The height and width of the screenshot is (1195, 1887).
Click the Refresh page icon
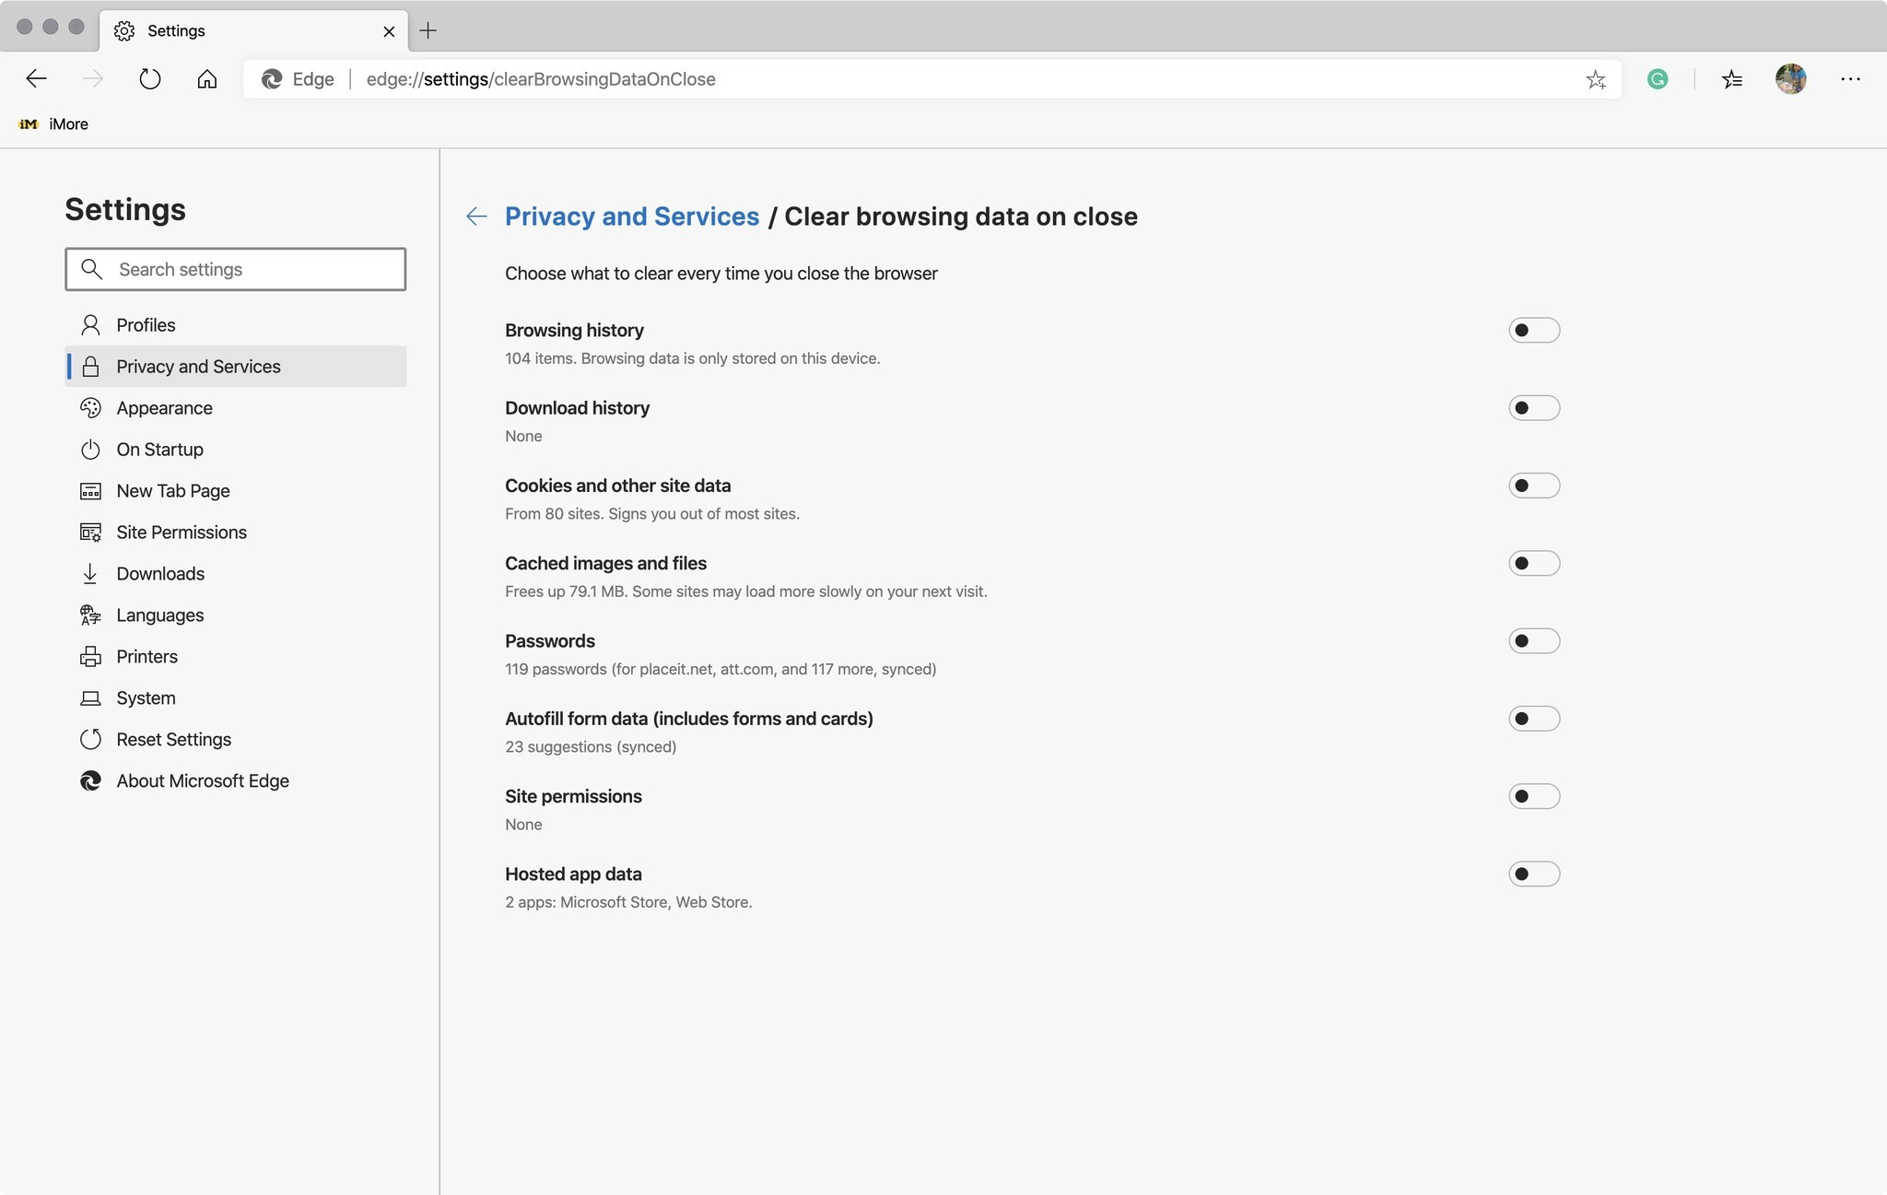[150, 79]
